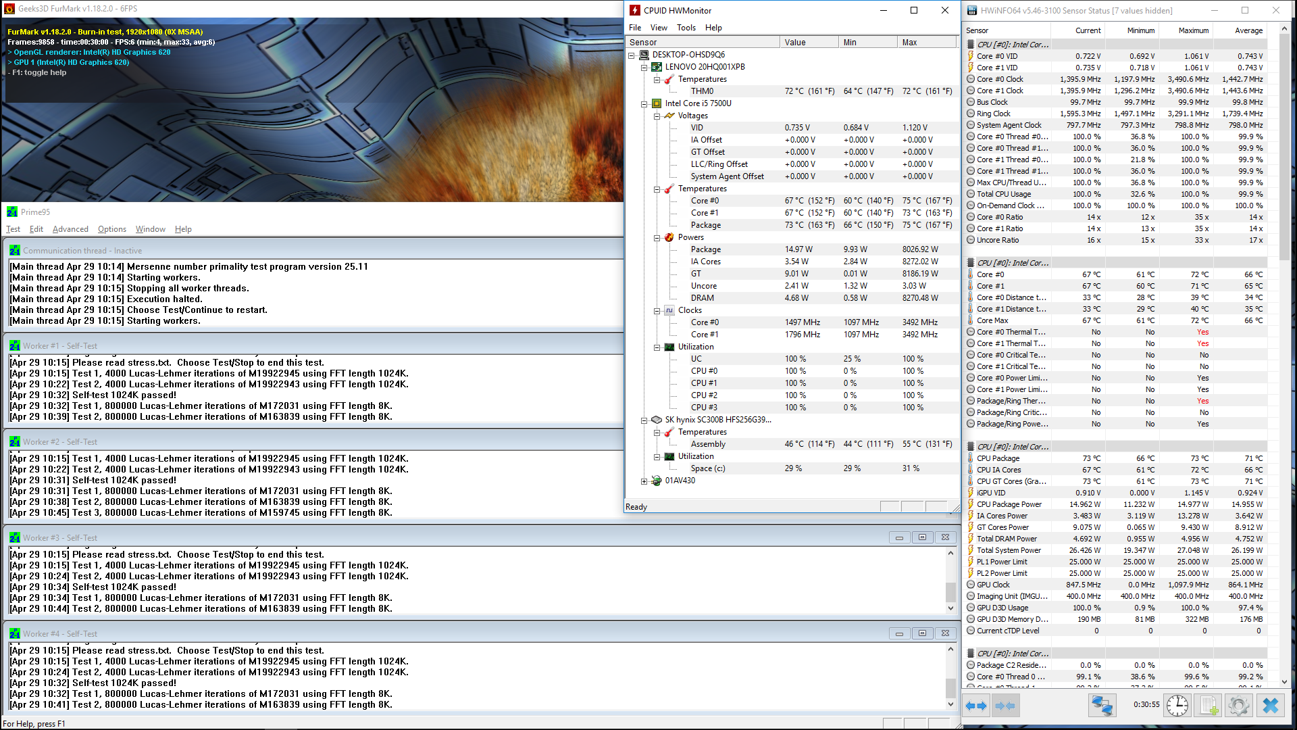The width and height of the screenshot is (1297, 730).
Task: Click the Worker #2 Self-Test window icon
Action: click(x=15, y=442)
